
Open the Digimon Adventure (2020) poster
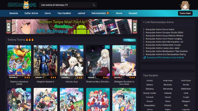[x=19, y=62]
